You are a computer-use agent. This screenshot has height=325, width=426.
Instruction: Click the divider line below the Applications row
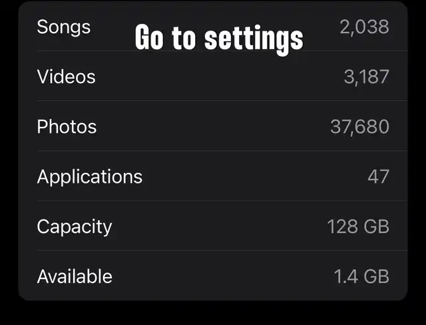pyautogui.click(x=222, y=201)
